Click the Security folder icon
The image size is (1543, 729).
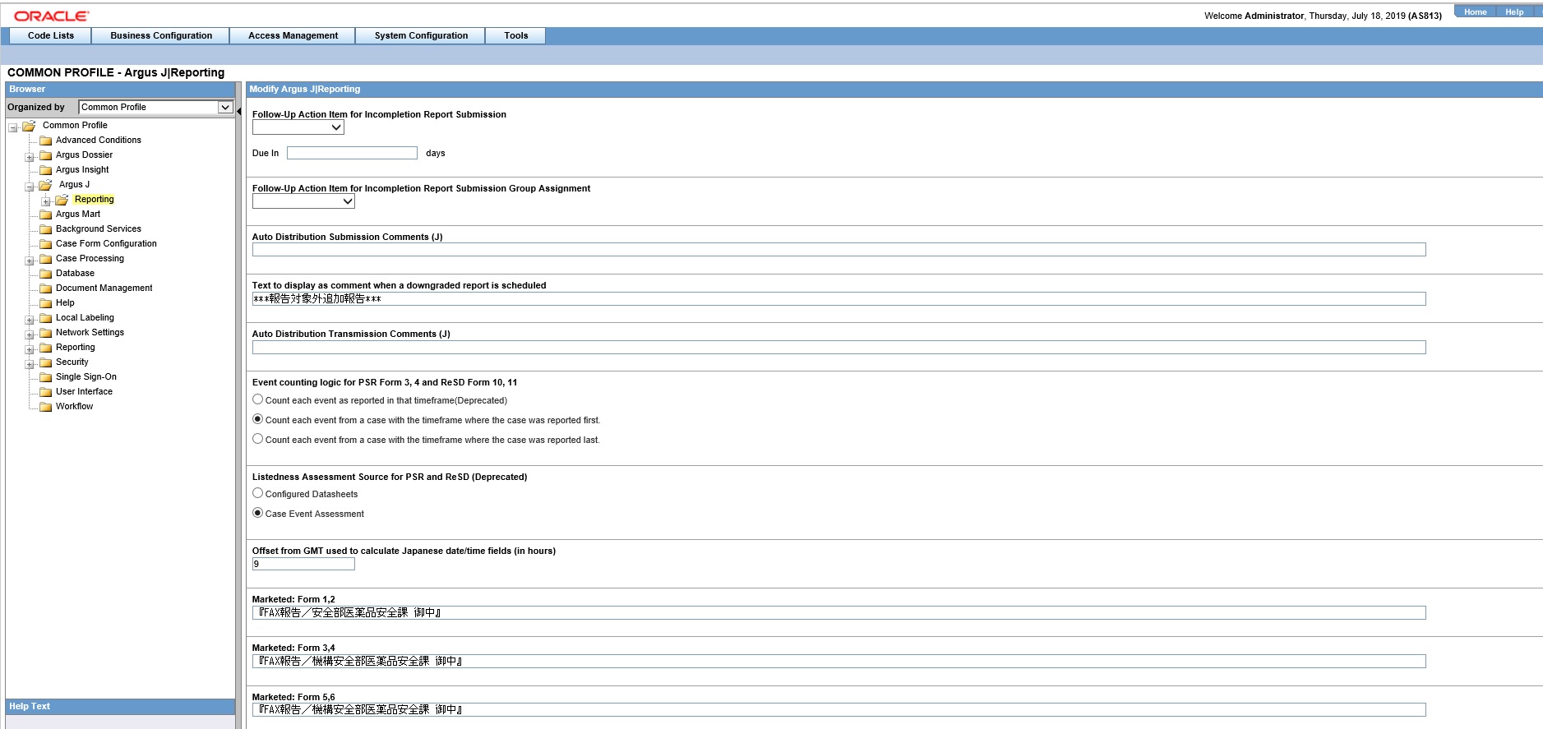pyautogui.click(x=46, y=362)
